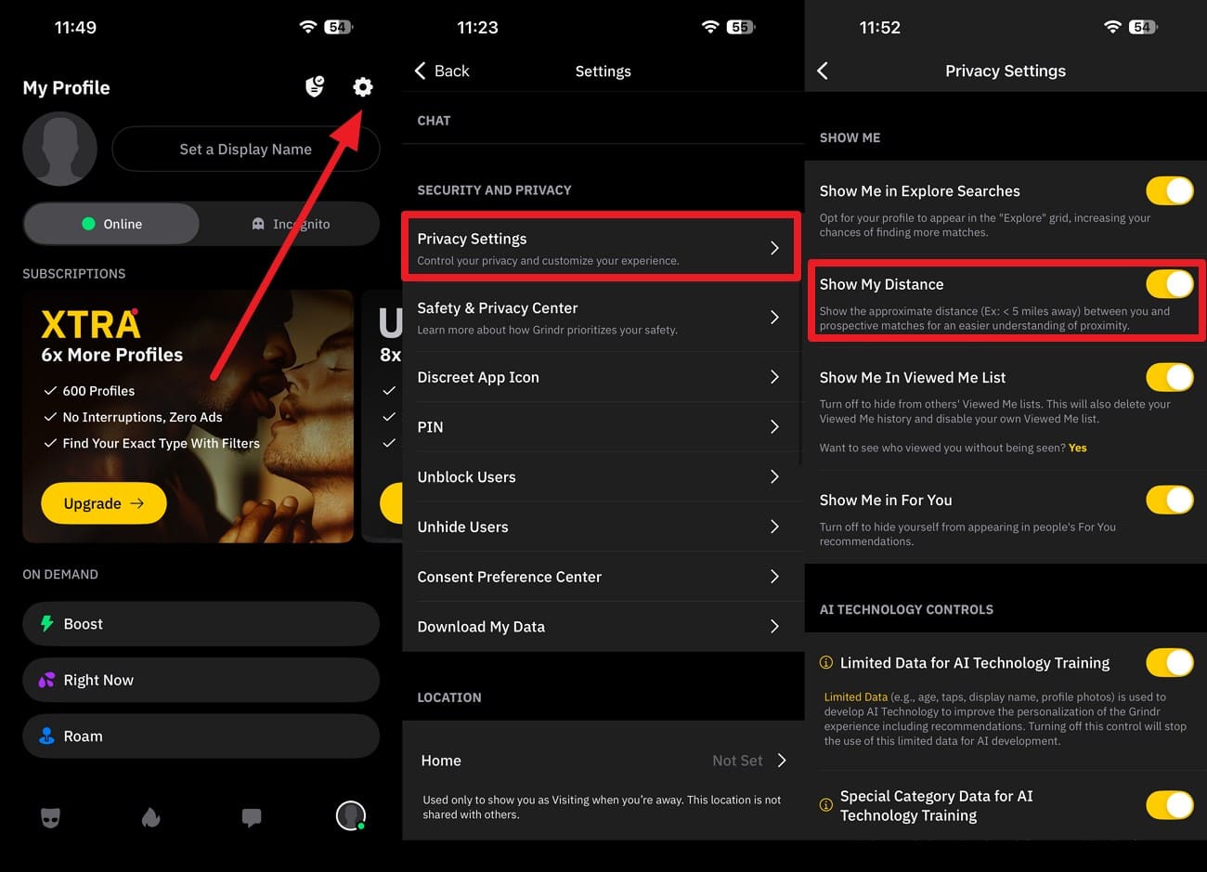Tap the blue Roam location icon

[x=46, y=736]
